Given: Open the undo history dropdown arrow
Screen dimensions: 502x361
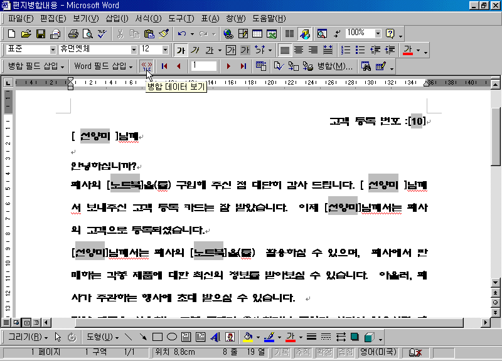Looking at the screenshot, I should tap(192, 34).
